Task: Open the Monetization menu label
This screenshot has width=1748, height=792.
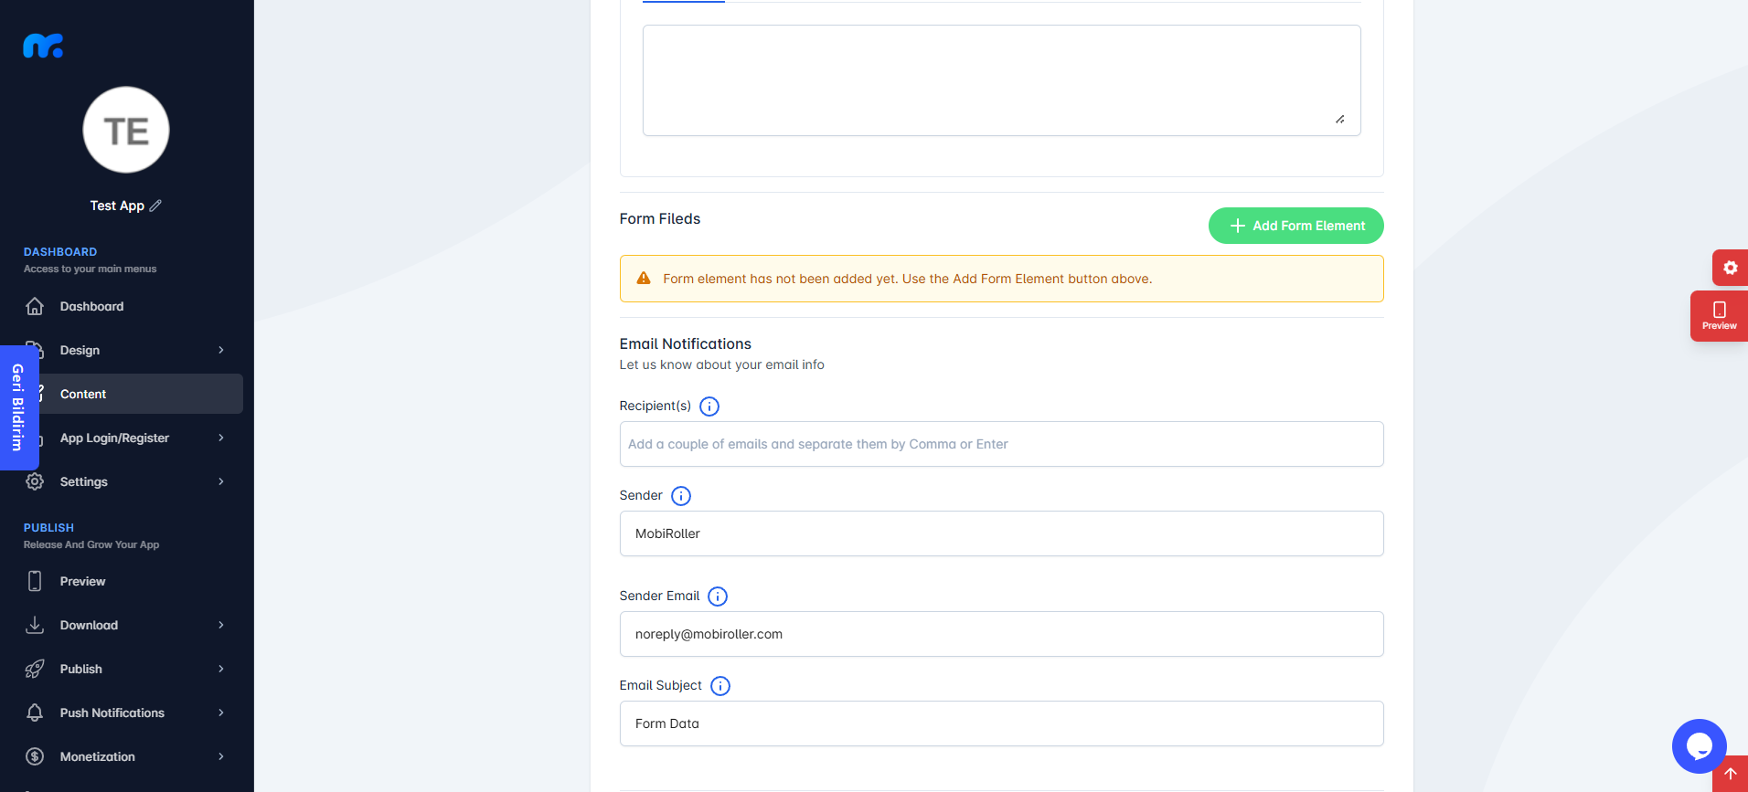Action: (x=97, y=756)
